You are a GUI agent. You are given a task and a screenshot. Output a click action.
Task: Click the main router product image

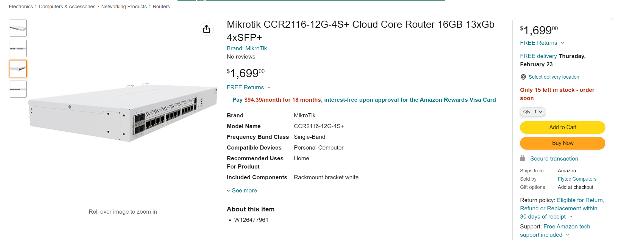[123, 113]
